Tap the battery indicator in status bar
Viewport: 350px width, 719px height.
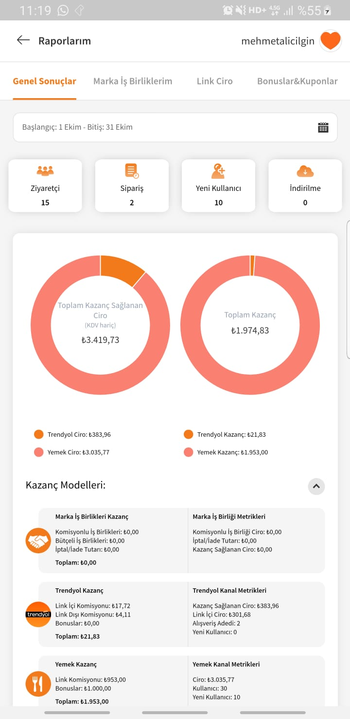[328, 11]
